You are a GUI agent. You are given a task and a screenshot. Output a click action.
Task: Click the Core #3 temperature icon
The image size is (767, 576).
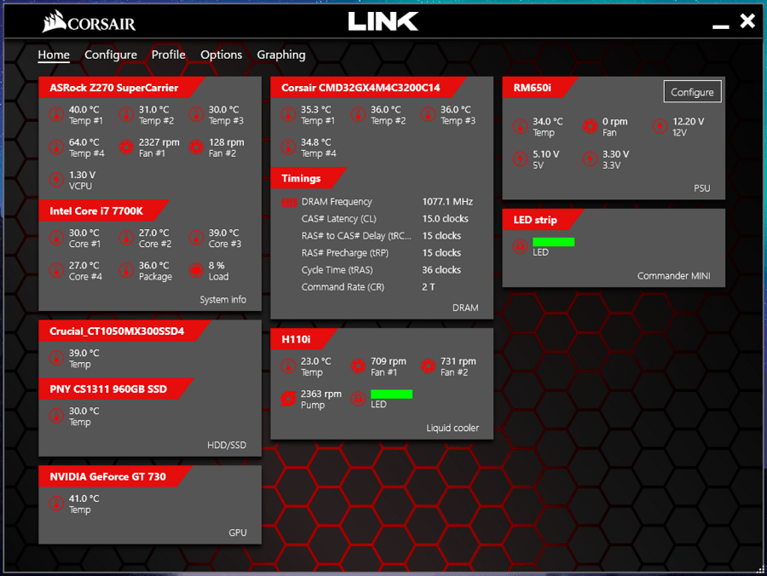tap(197, 238)
